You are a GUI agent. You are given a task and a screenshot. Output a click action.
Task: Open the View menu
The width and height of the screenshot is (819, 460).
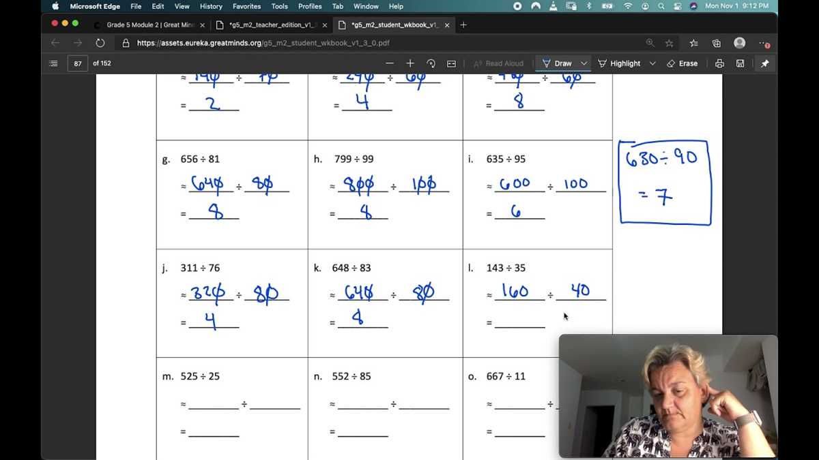[182, 6]
